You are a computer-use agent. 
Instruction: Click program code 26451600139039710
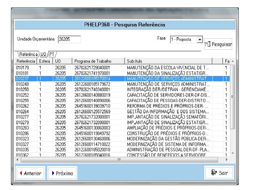tap(92, 106)
